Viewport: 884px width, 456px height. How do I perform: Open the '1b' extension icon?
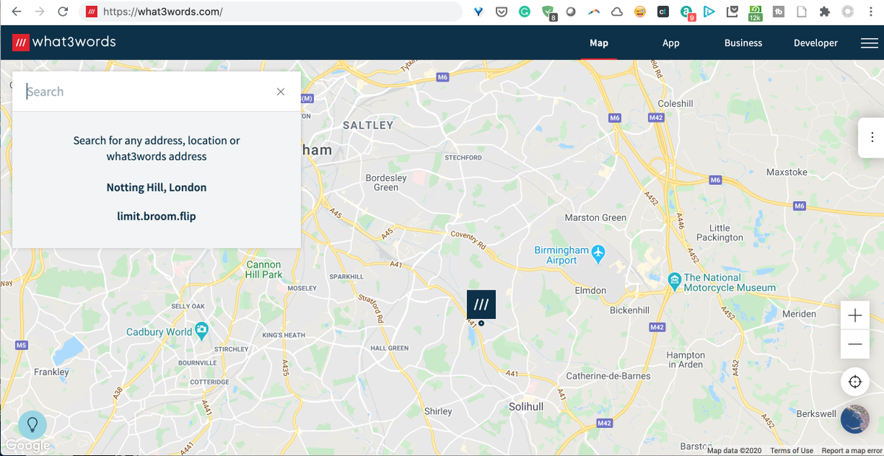point(778,12)
